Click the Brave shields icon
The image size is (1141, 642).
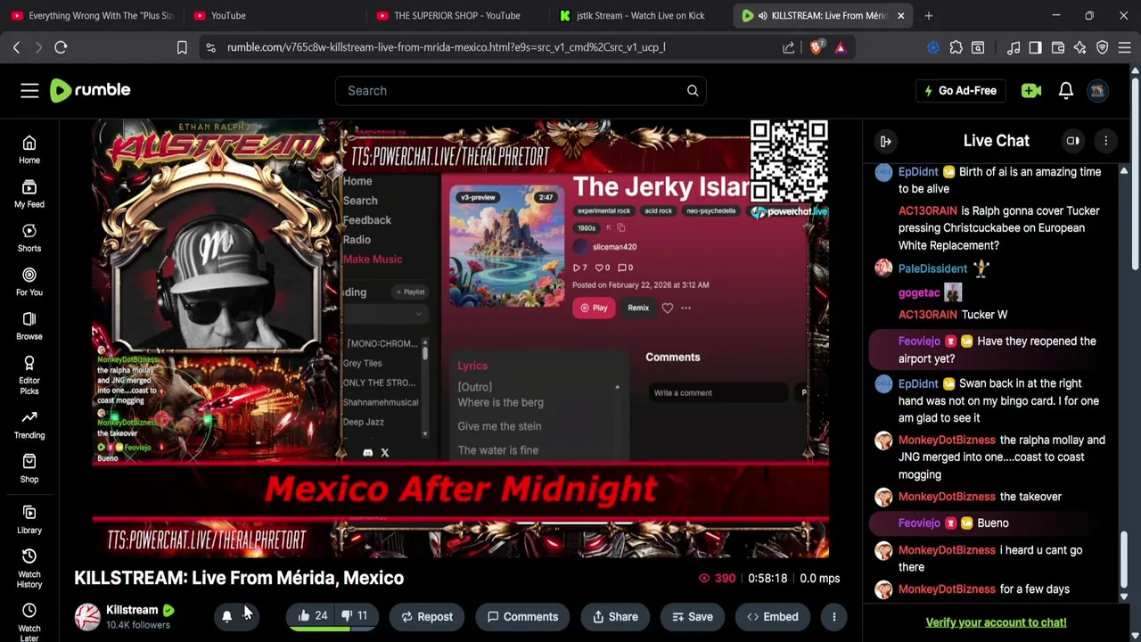816,47
